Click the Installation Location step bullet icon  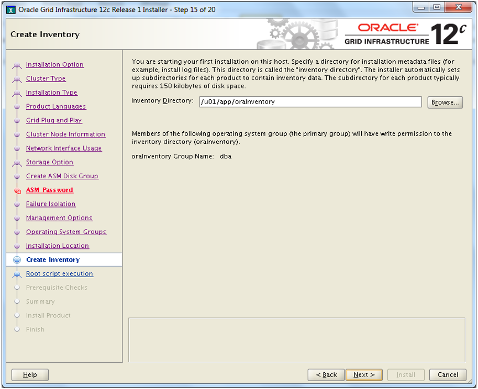17,246
